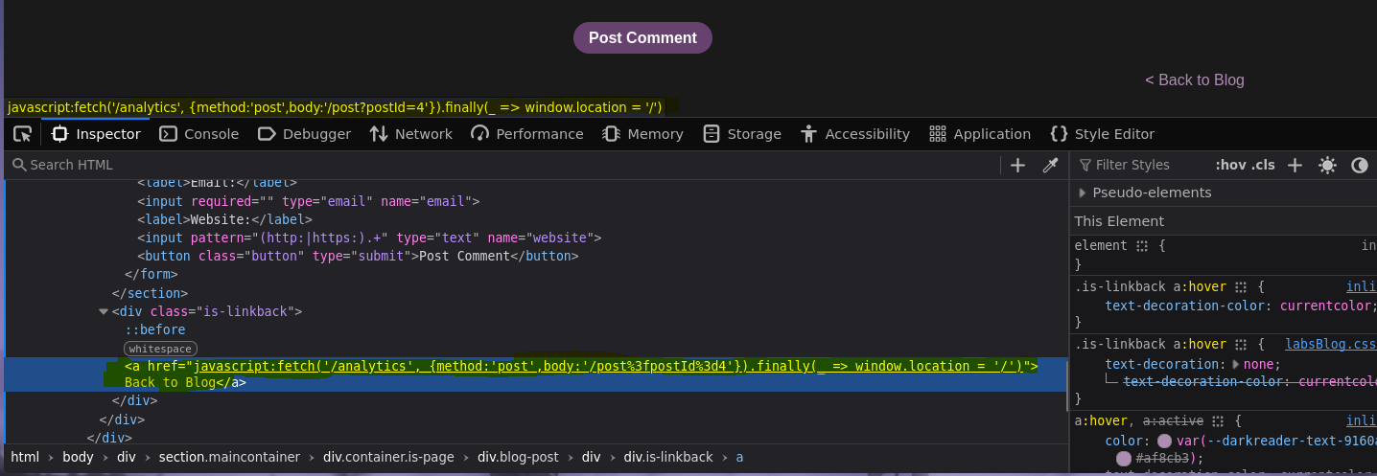This screenshot has width=1377, height=476.
Task: Click the final 'a' breadcrumb
Action: click(x=739, y=457)
